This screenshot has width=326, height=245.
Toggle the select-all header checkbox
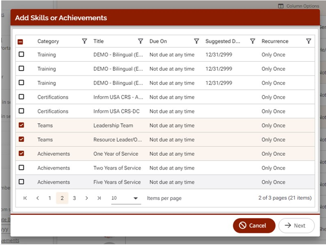[20, 42]
